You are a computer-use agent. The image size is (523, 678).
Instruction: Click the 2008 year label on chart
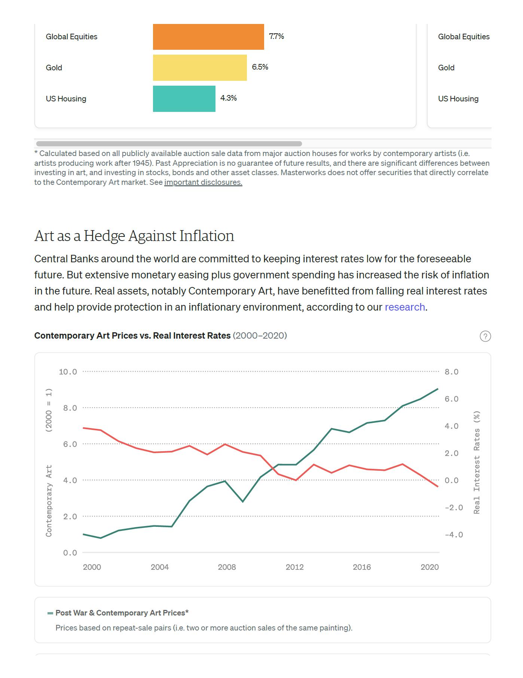(227, 567)
